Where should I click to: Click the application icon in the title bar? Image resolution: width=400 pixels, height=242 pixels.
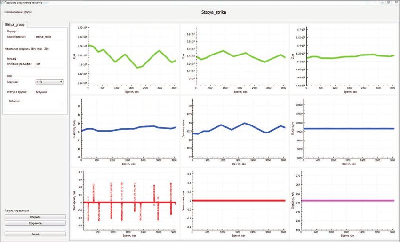(3, 2)
